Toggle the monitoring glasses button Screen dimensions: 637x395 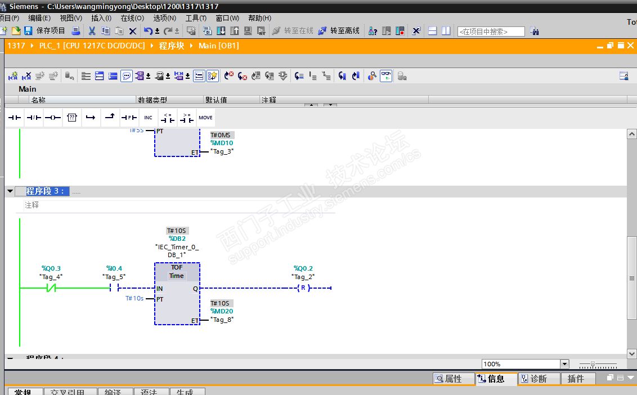coord(386,76)
